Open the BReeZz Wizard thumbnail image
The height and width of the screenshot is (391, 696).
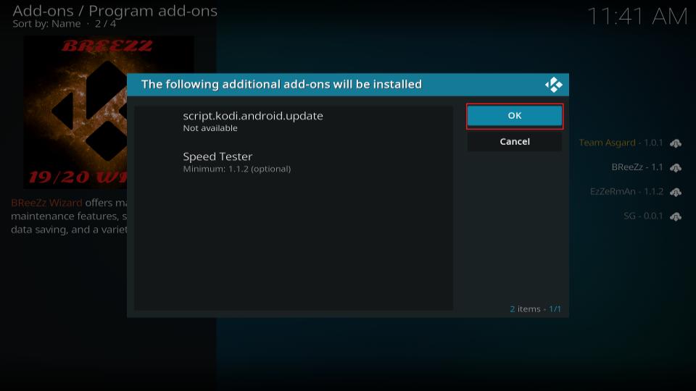(75, 113)
